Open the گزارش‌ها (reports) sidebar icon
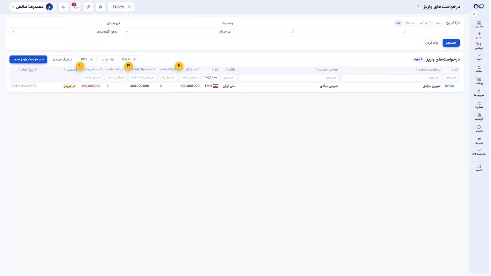Screen dimensions: 491x276 479,117
